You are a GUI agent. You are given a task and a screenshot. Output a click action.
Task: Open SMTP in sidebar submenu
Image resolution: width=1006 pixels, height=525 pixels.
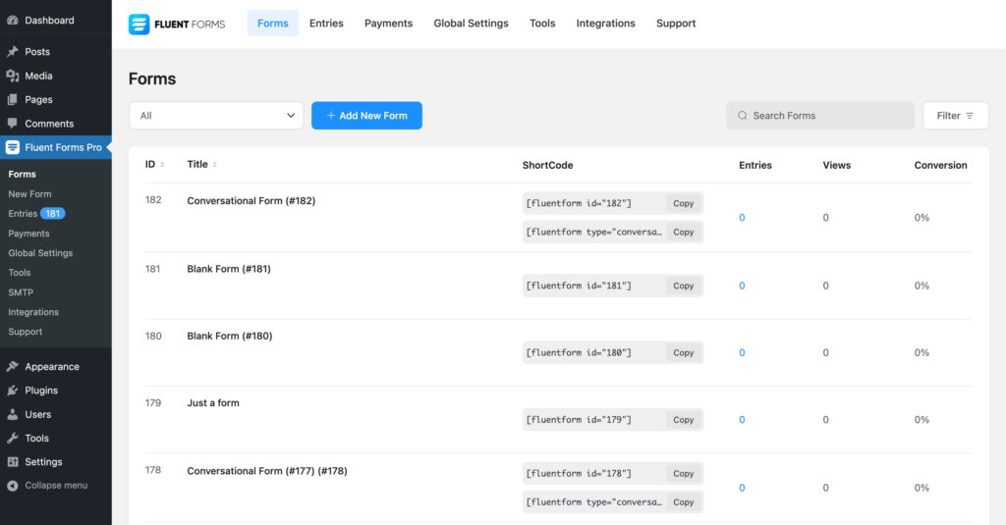tap(21, 292)
